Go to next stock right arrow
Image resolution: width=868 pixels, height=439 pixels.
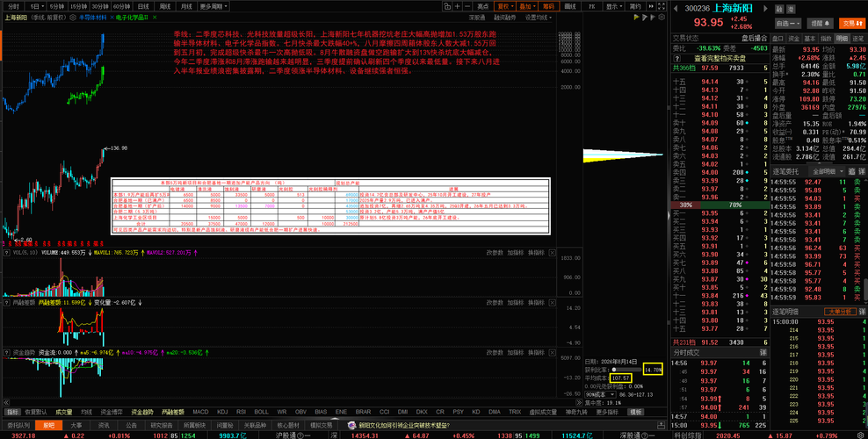pyautogui.click(x=765, y=8)
